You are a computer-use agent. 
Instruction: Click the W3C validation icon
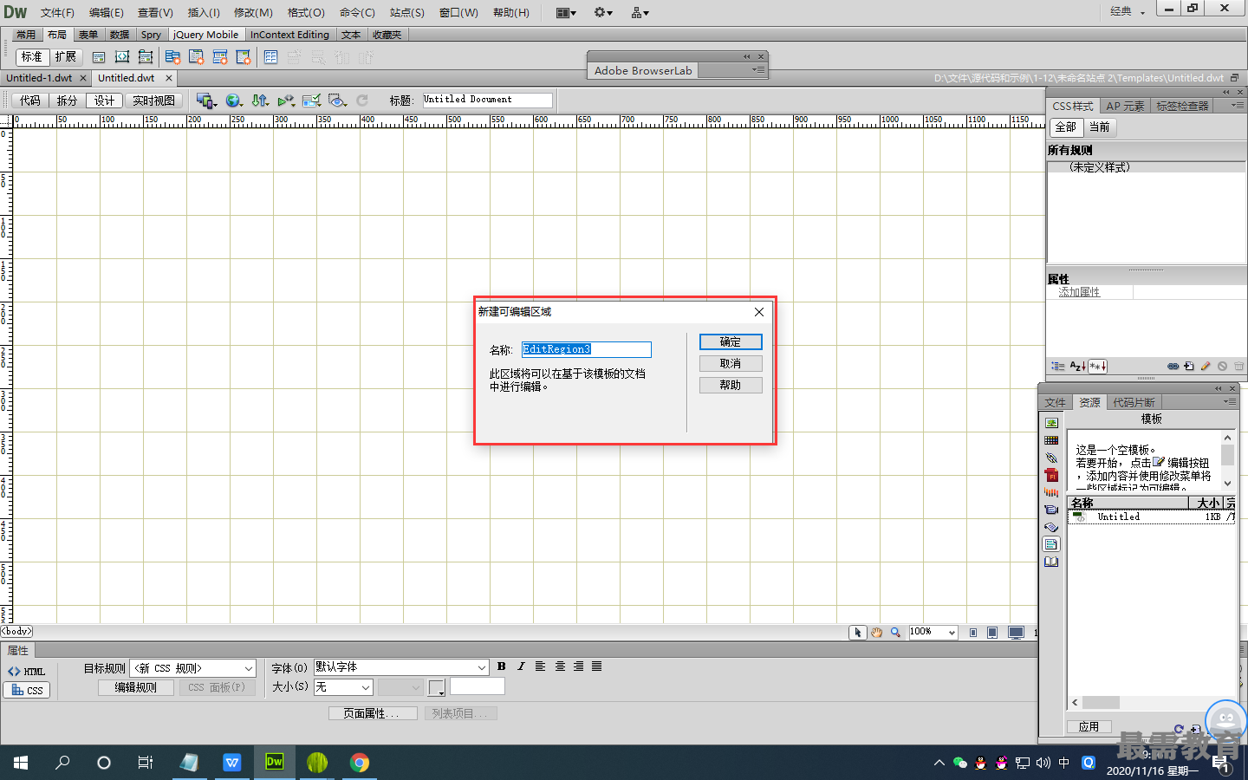point(286,101)
